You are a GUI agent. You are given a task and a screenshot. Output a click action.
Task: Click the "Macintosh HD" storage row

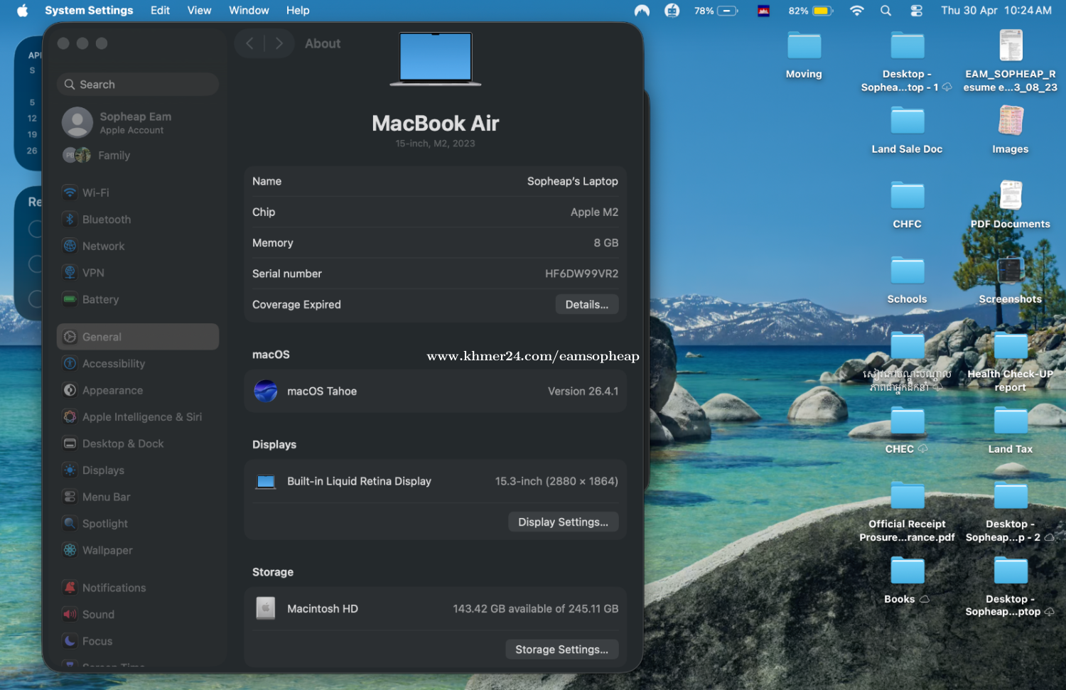point(436,609)
